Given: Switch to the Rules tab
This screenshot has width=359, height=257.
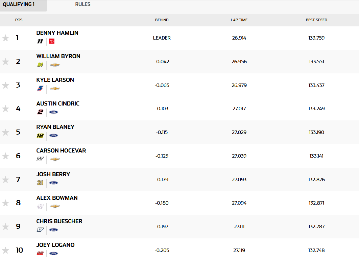Looking at the screenshot, I should (83, 5).
